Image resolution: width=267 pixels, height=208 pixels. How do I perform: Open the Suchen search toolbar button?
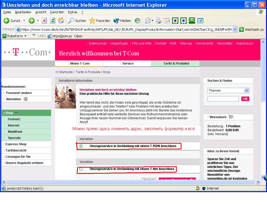(77, 21)
